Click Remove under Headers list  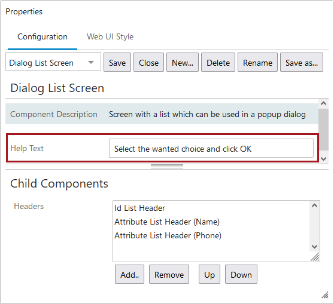click(169, 275)
